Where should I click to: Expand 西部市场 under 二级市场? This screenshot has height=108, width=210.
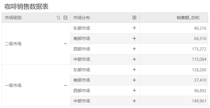[134, 49]
